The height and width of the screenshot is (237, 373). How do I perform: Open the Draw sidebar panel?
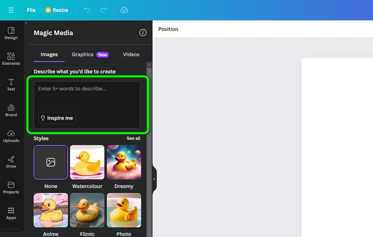click(11, 162)
